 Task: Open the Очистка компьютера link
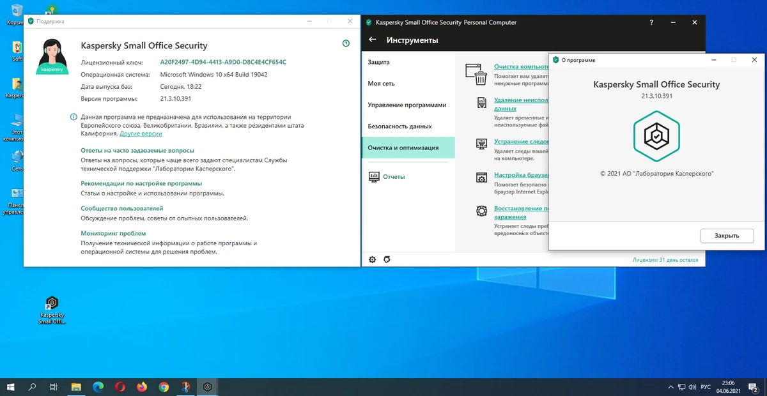click(x=521, y=66)
